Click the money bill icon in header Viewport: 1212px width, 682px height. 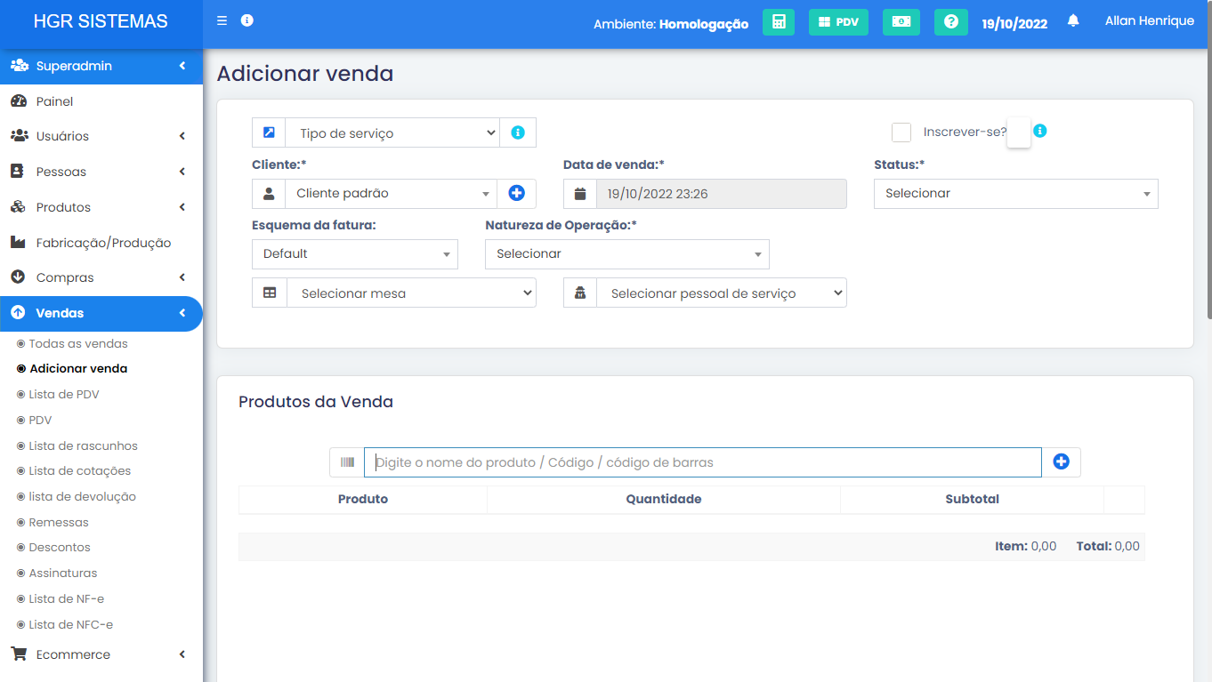(x=901, y=22)
